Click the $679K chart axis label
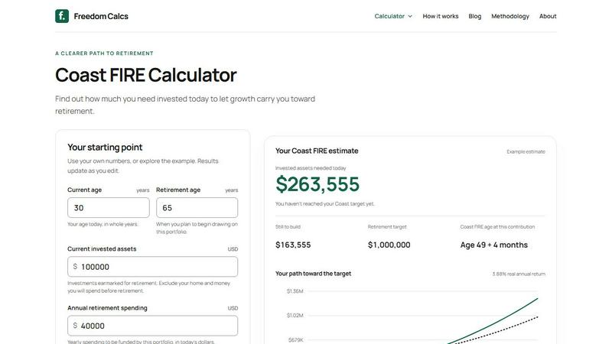Viewport: 612px width, 344px height. point(296,340)
